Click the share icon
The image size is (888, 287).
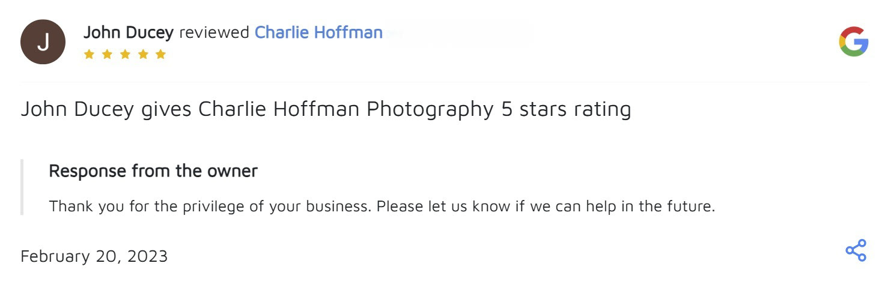(856, 250)
